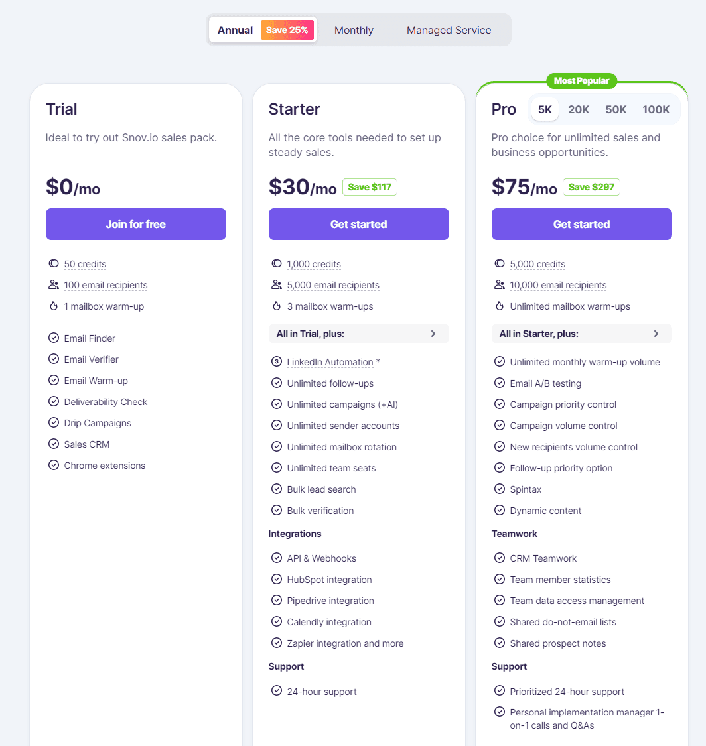Viewport: 706px width, 746px height.
Task: Click the credits icon in the Pro plan
Action: (500, 263)
